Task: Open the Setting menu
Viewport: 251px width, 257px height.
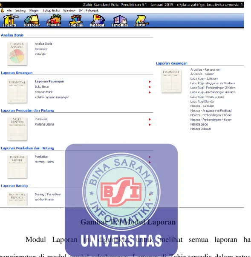Action: click(x=20, y=11)
